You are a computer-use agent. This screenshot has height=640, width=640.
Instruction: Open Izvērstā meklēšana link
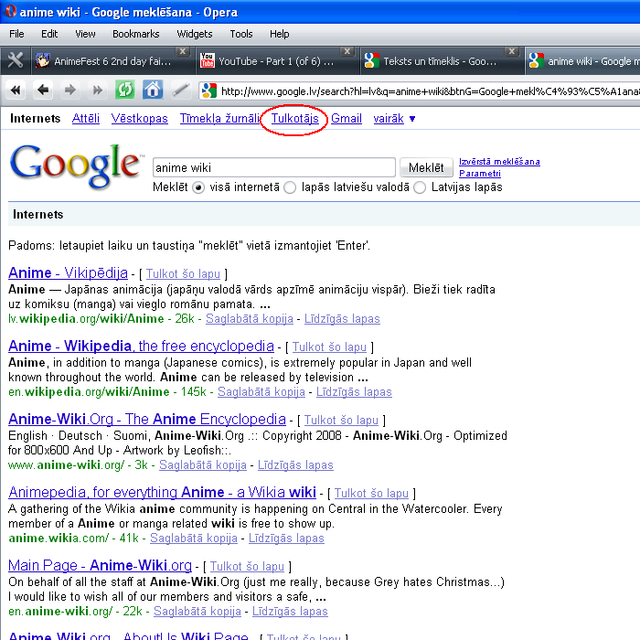499,162
